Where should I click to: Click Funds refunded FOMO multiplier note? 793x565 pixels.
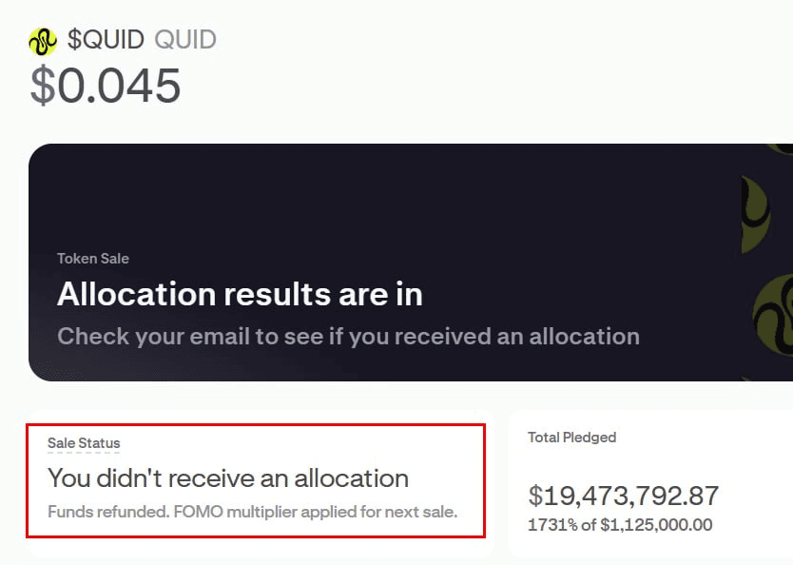pyautogui.click(x=252, y=512)
